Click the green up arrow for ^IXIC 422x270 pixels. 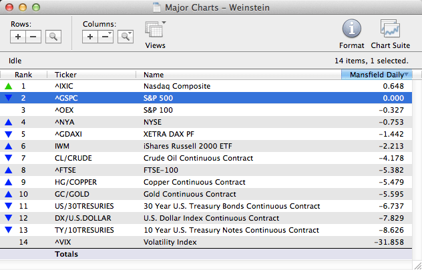click(x=8, y=86)
